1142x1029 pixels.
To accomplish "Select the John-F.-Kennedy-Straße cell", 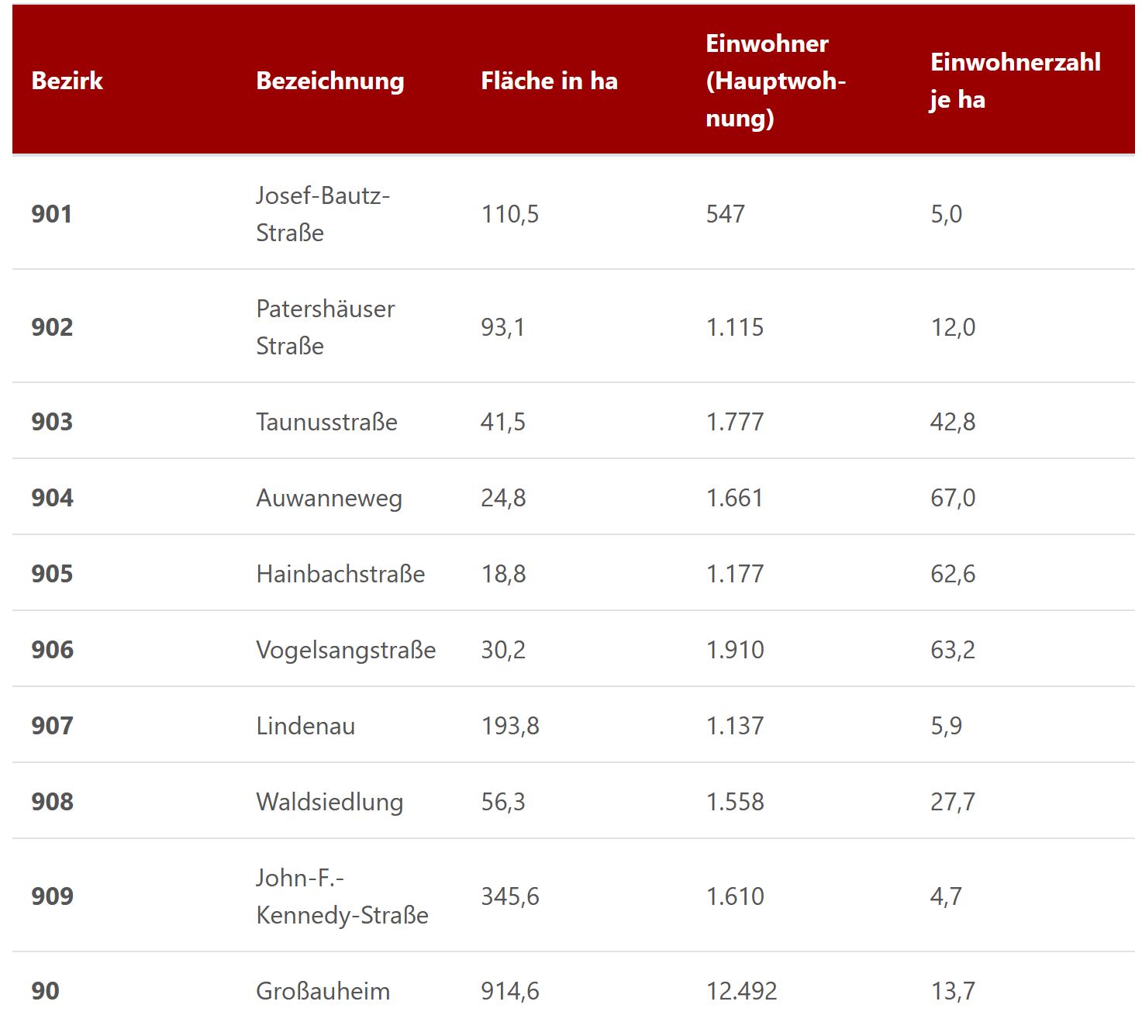I will point(342,896).
